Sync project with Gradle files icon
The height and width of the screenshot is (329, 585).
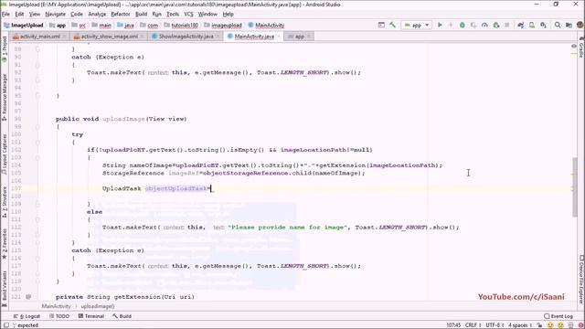coord(521,25)
